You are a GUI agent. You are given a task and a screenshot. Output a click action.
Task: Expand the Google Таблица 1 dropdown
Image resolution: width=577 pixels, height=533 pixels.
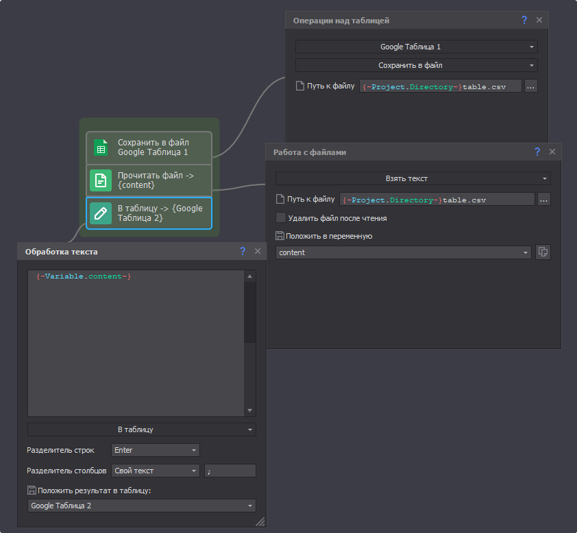click(416, 47)
